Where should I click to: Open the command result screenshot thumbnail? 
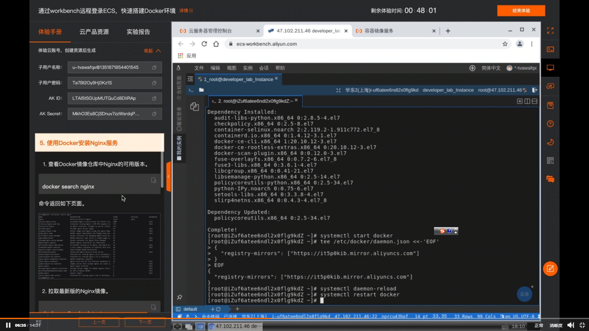(x=99, y=246)
